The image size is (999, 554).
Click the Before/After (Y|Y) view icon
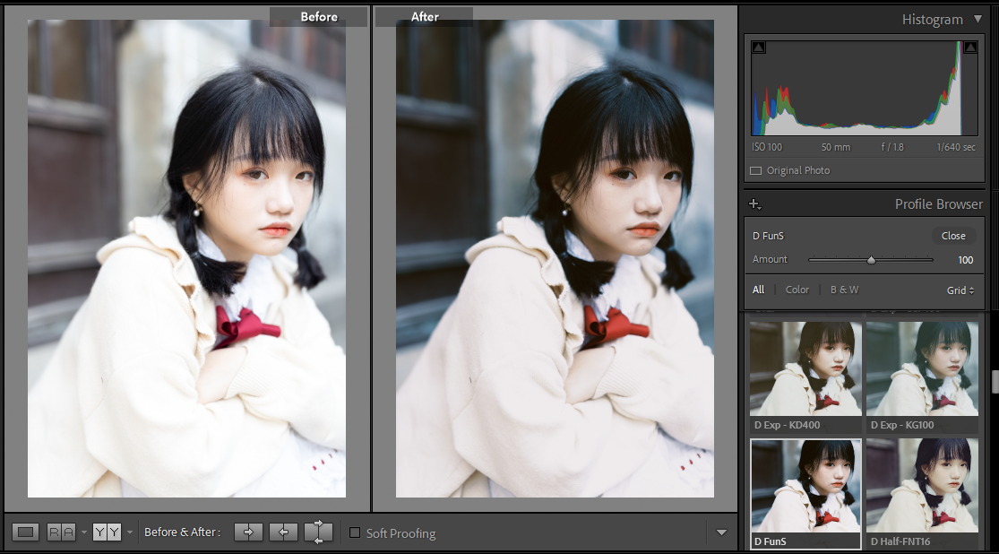(x=107, y=532)
